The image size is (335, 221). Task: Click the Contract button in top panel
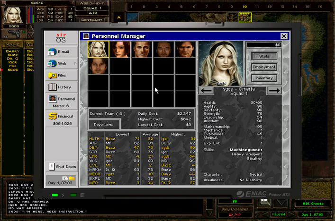point(92,20)
